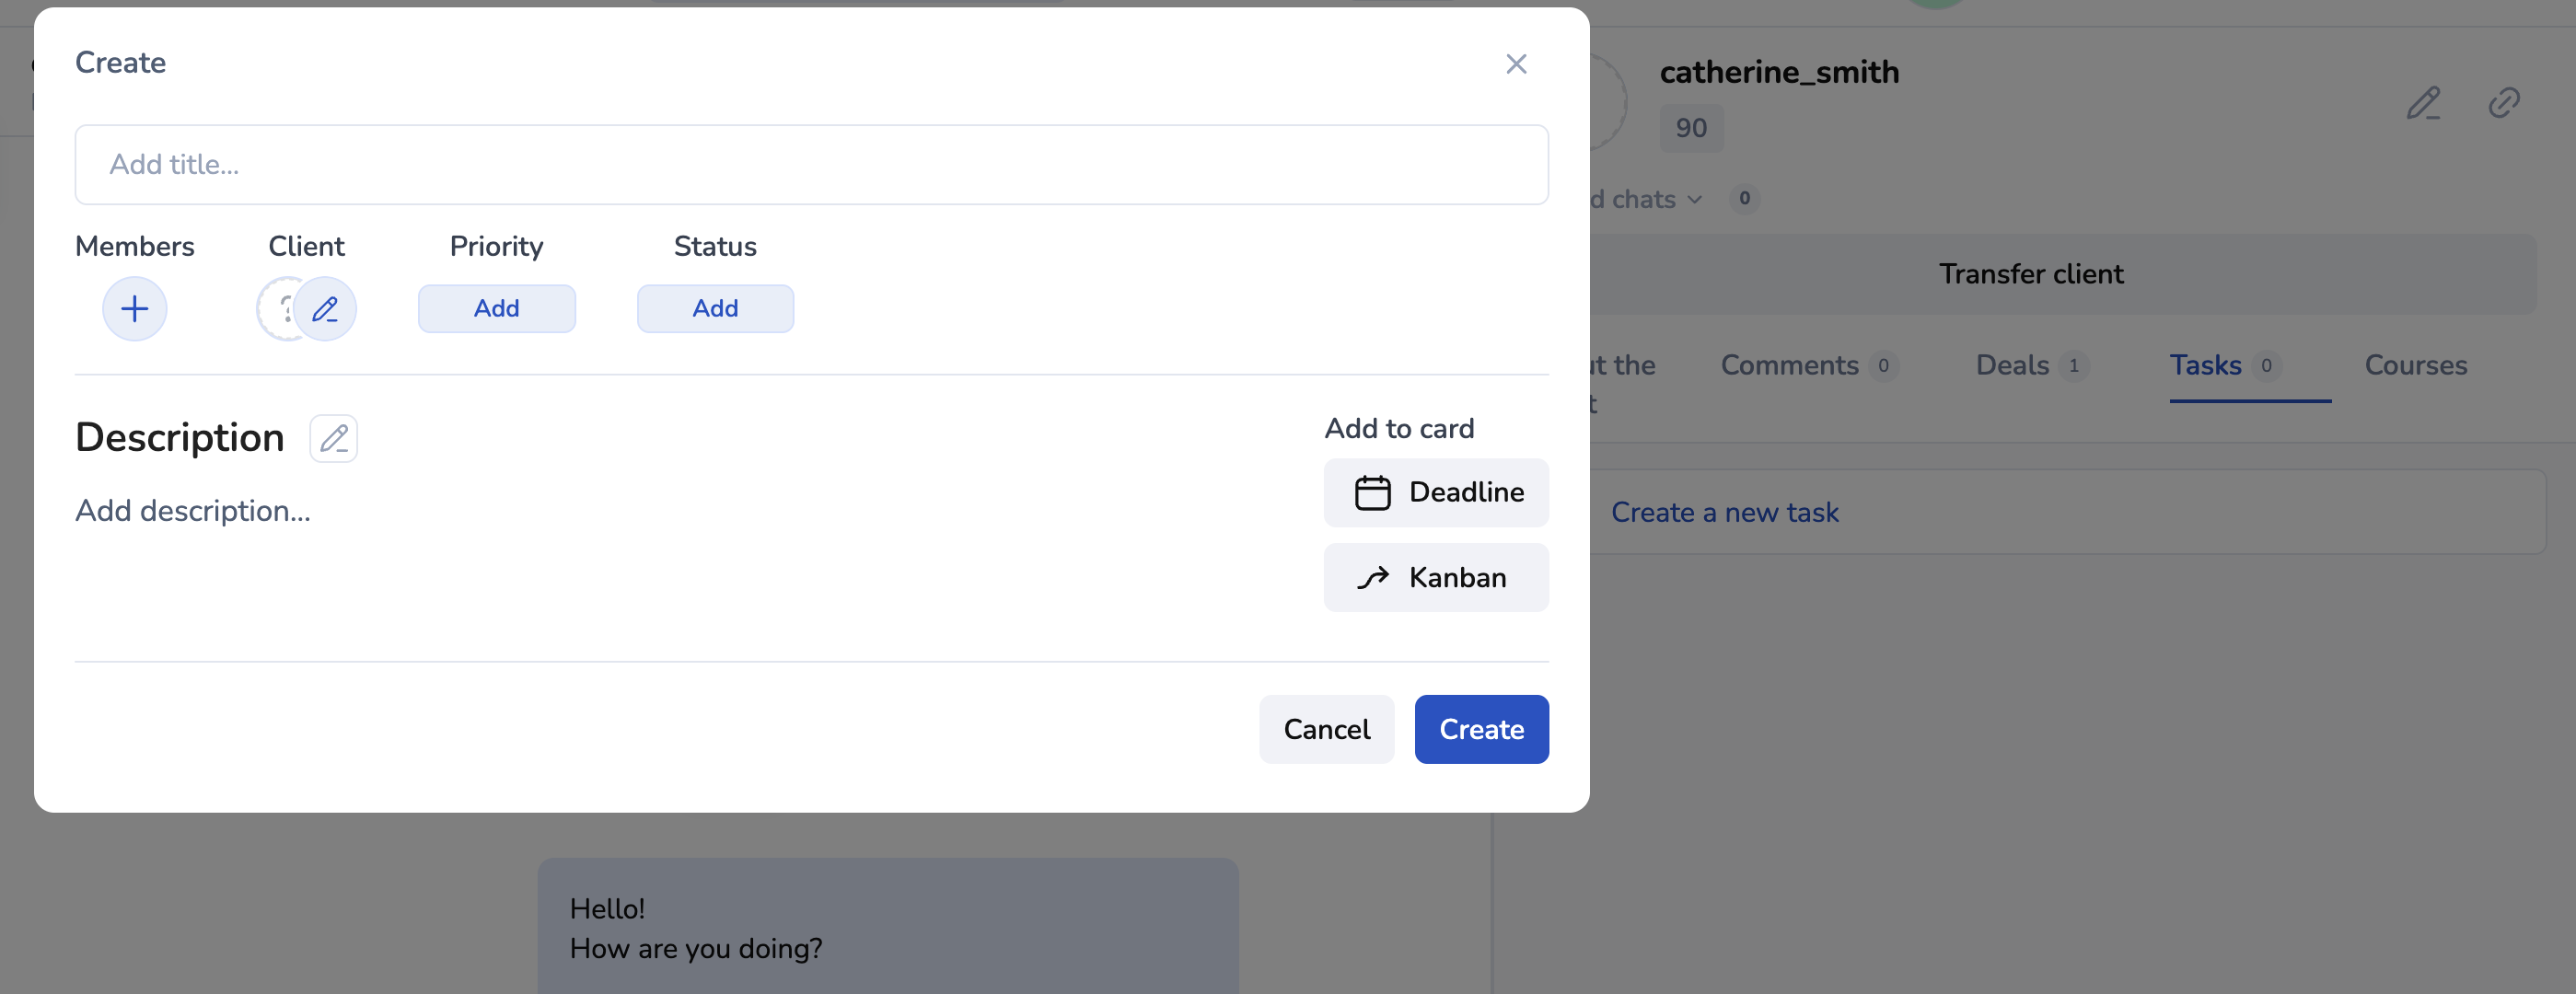Focus the Add title input field
Viewport: 2576px width, 994px height.
click(811, 165)
